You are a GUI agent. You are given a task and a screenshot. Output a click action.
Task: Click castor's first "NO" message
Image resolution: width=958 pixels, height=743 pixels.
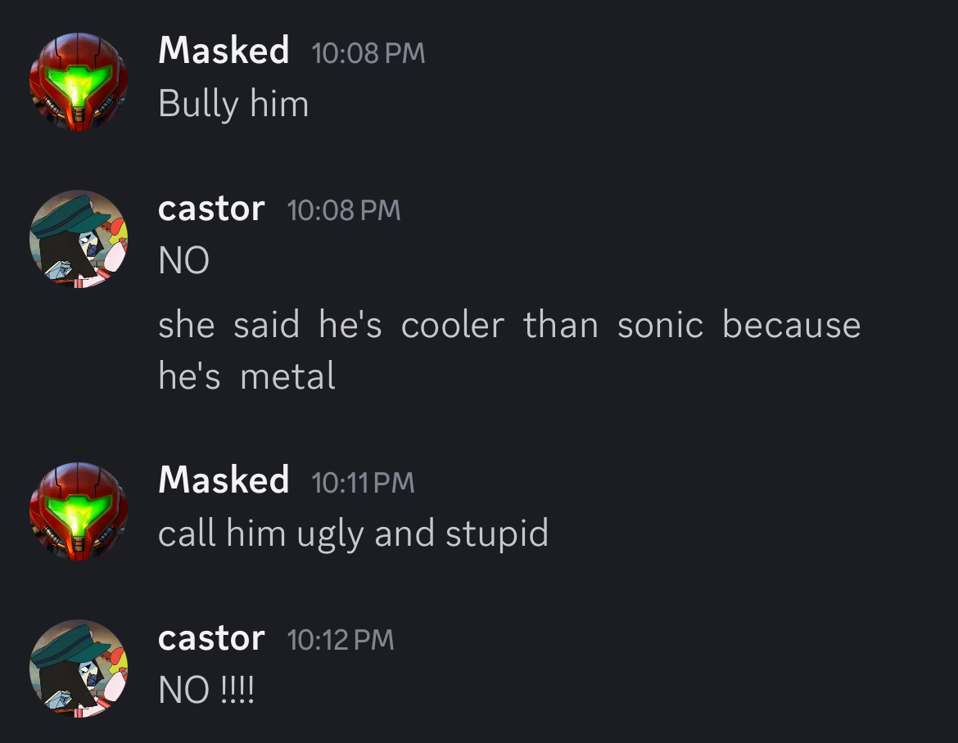click(x=184, y=261)
